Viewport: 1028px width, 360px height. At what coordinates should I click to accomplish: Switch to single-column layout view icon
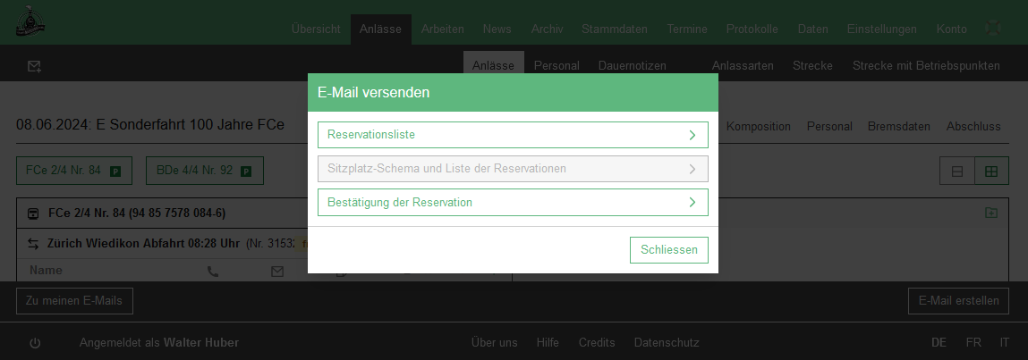pyautogui.click(x=957, y=172)
